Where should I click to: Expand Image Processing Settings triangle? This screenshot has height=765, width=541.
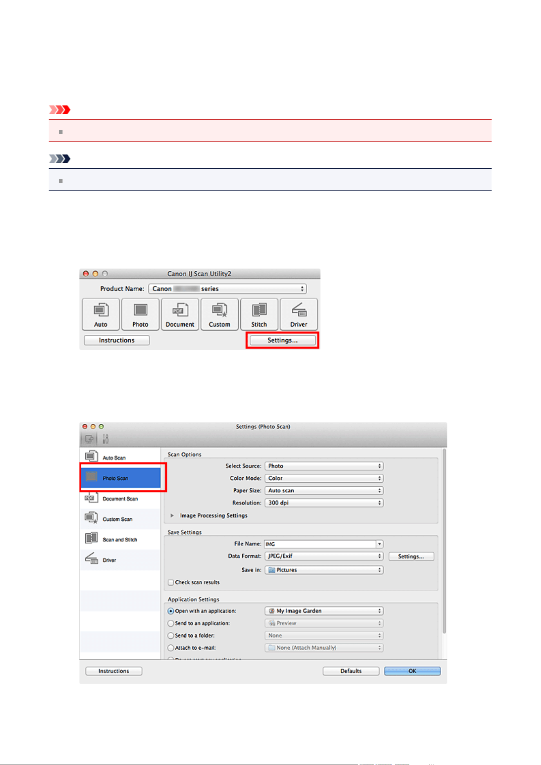click(172, 516)
